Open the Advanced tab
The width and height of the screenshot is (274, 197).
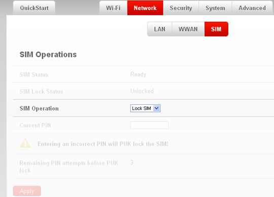pyautogui.click(x=252, y=8)
